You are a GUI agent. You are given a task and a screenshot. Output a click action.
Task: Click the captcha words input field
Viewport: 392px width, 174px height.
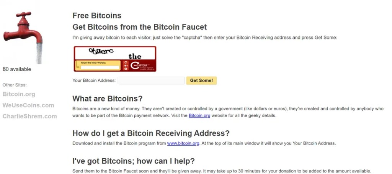pyautogui.click(x=100, y=67)
